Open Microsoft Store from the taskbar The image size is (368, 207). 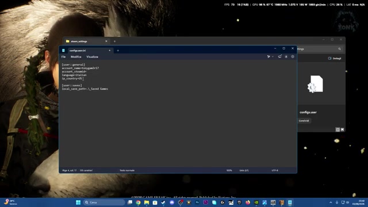point(155,202)
